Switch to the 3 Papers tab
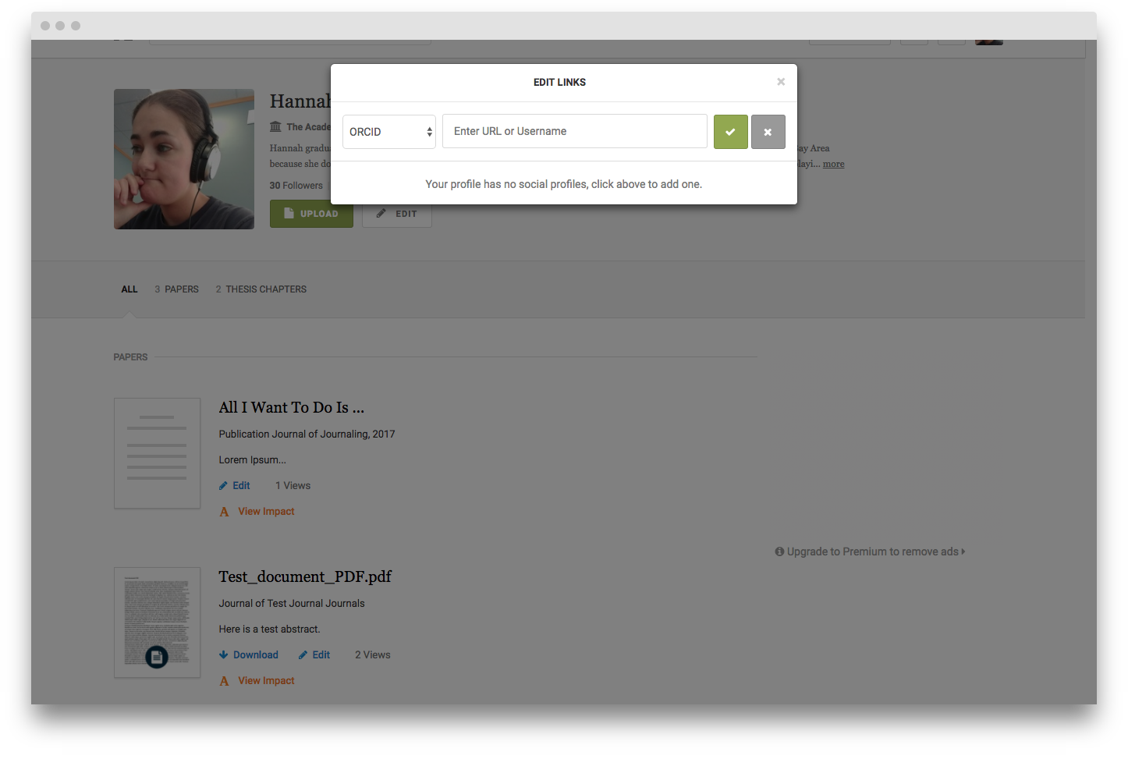 click(x=176, y=289)
